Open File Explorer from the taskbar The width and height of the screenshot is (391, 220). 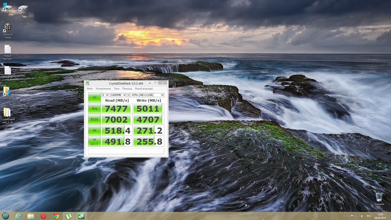(31, 216)
